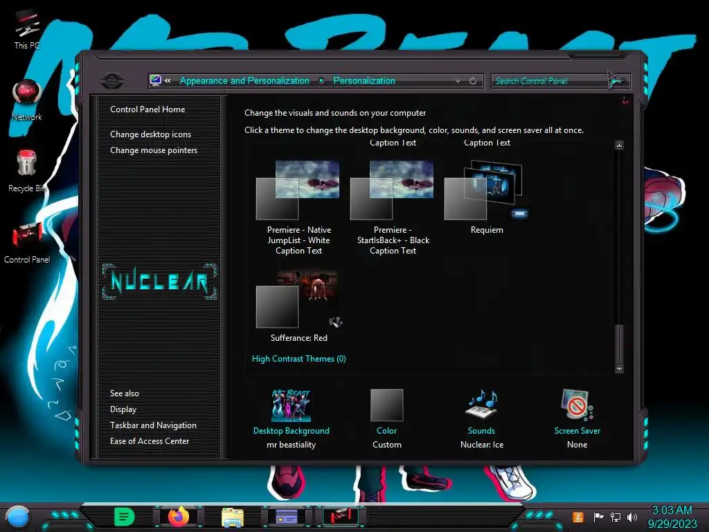The image size is (709, 532).
Task: Click the Desktop Background link
Action: (291, 431)
